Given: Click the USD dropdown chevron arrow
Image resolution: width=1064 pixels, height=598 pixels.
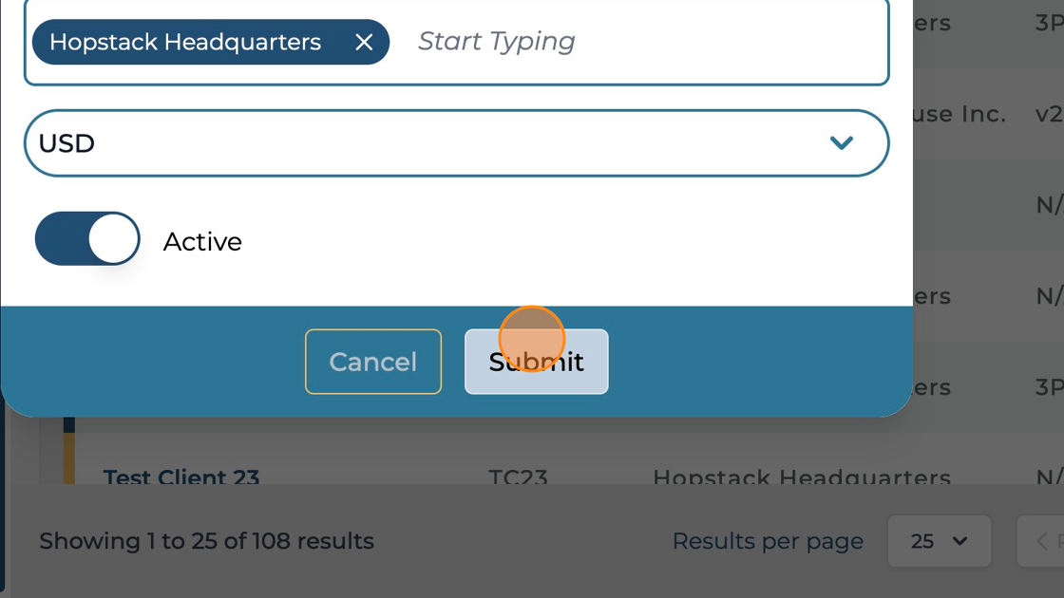Looking at the screenshot, I should coord(841,143).
